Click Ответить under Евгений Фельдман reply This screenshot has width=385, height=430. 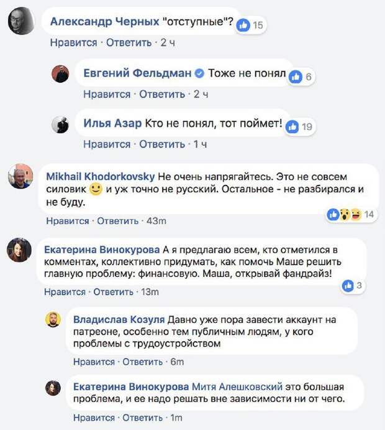(162, 95)
